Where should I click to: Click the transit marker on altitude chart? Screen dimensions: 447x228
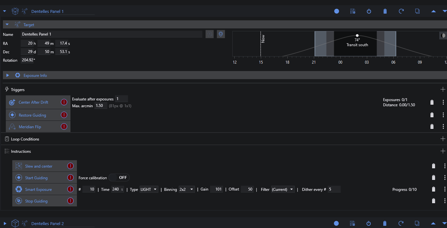(x=357, y=36)
